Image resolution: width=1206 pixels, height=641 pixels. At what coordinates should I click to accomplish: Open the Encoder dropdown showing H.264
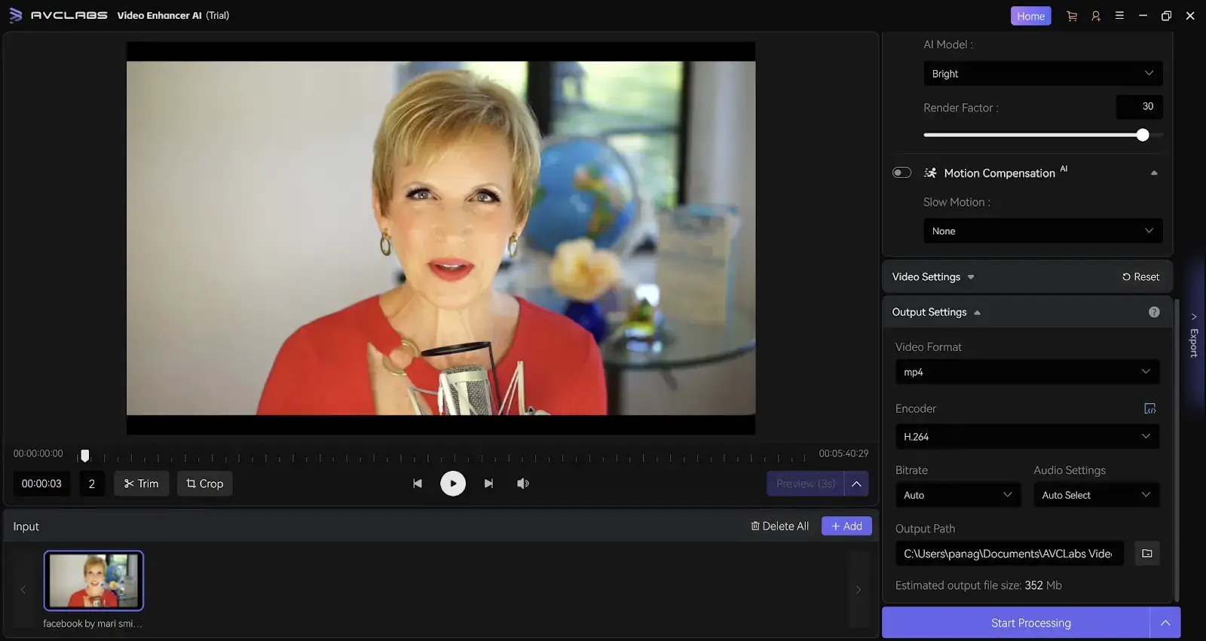click(x=1027, y=437)
